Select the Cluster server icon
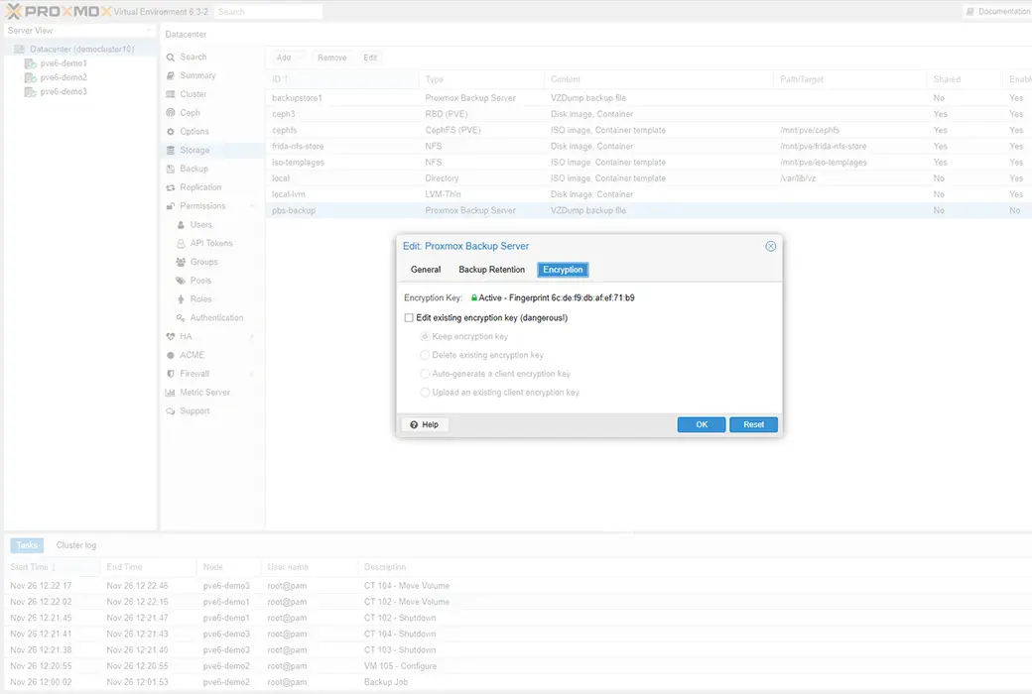The height and width of the screenshot is (694, 1032). tap(171, 94)
